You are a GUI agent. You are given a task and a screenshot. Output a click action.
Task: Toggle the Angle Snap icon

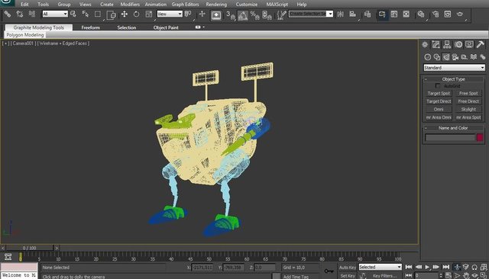click(x=243, y=15)
